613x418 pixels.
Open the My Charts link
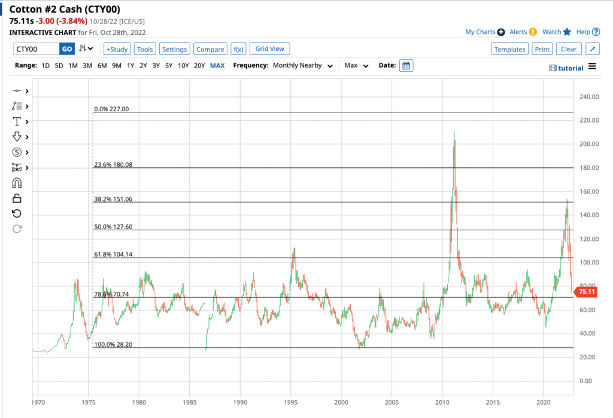tap(480, 32)
